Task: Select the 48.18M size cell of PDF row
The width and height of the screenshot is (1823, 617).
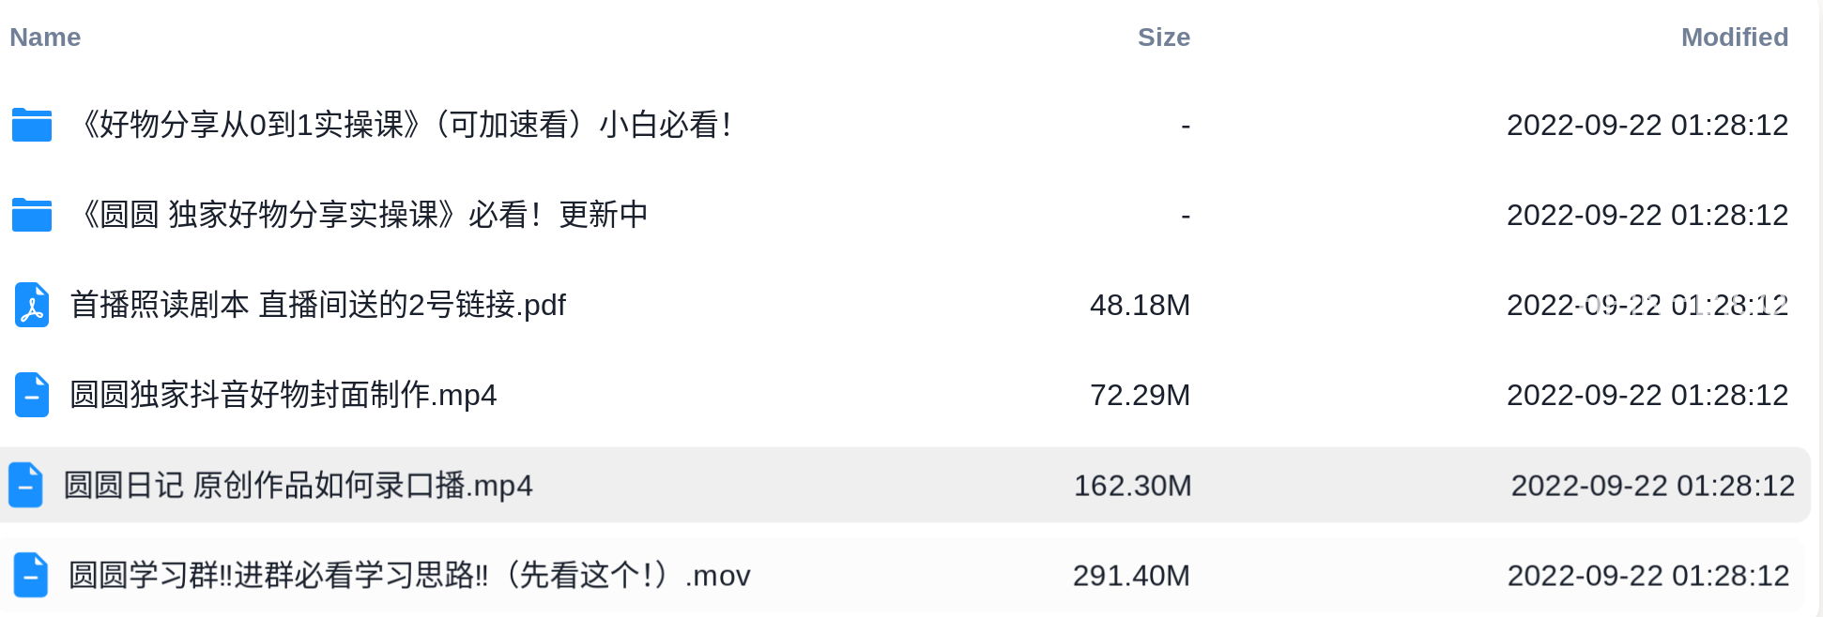Action: point(1140,305)
